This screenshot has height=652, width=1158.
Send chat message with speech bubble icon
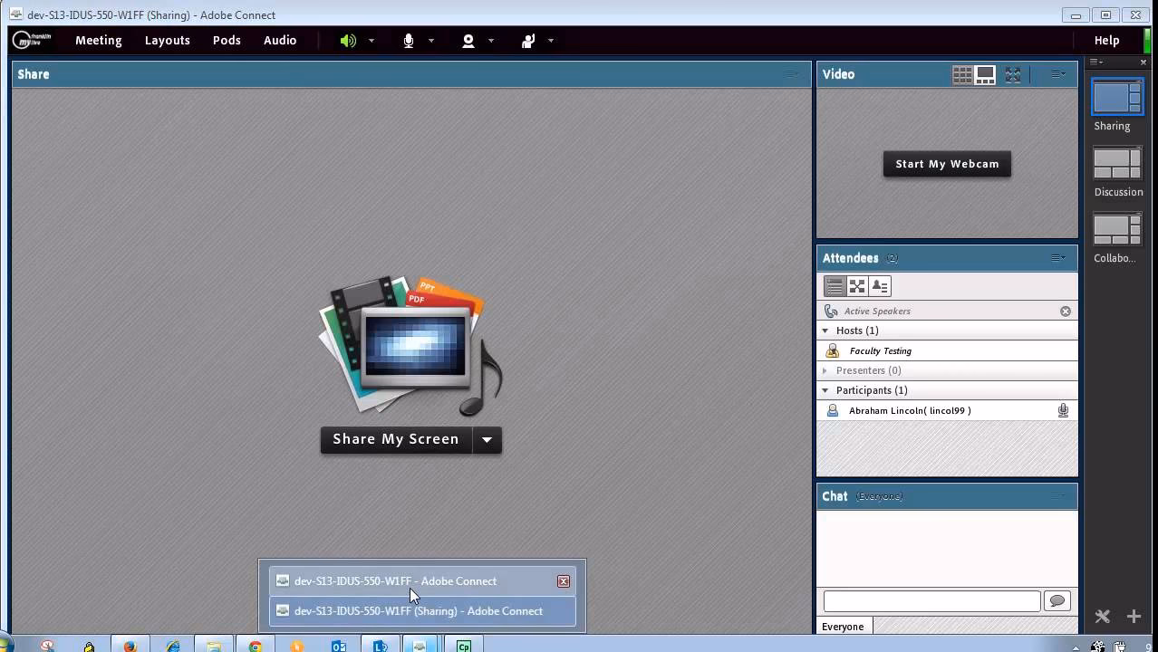(x=1057, y=600)
